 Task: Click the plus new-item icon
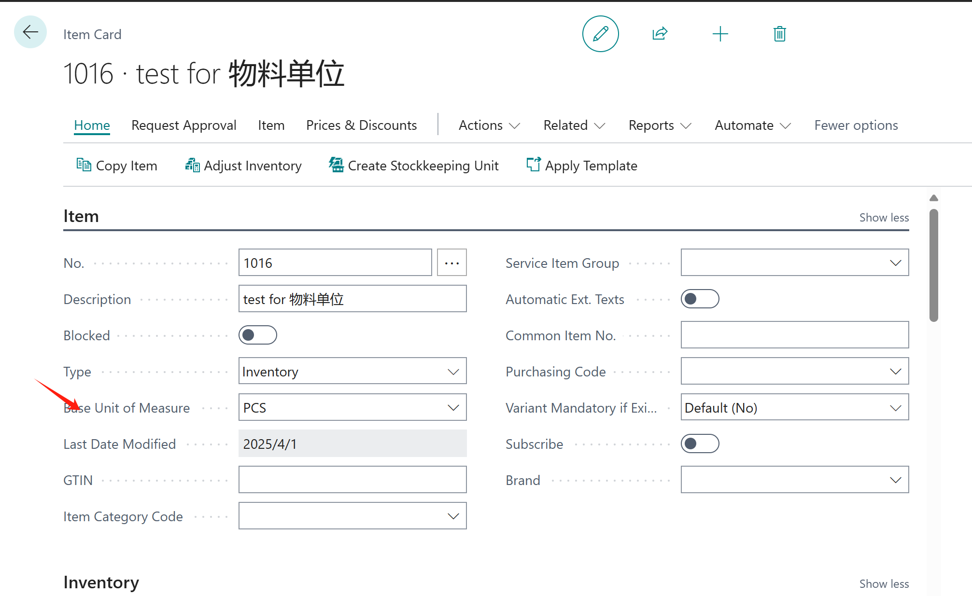pyautogui.click(x=720, y=34)
